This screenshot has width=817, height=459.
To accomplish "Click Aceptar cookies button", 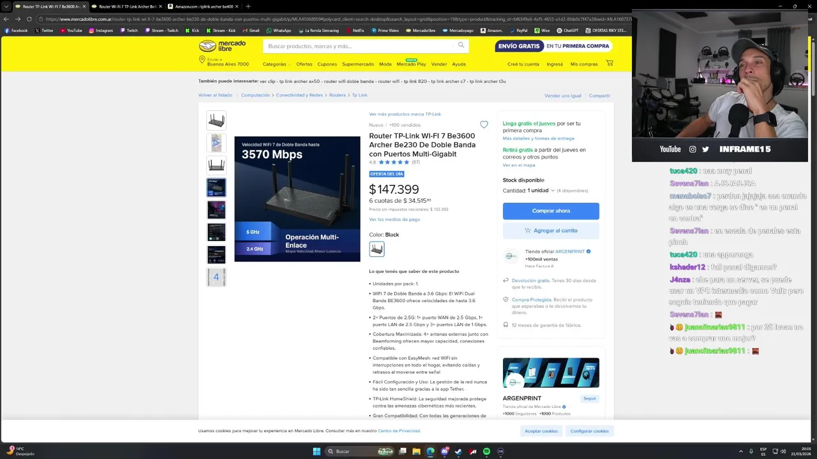I will [x=541, y=431].
